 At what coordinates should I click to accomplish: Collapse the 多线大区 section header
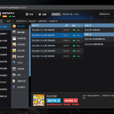(57, 25)
